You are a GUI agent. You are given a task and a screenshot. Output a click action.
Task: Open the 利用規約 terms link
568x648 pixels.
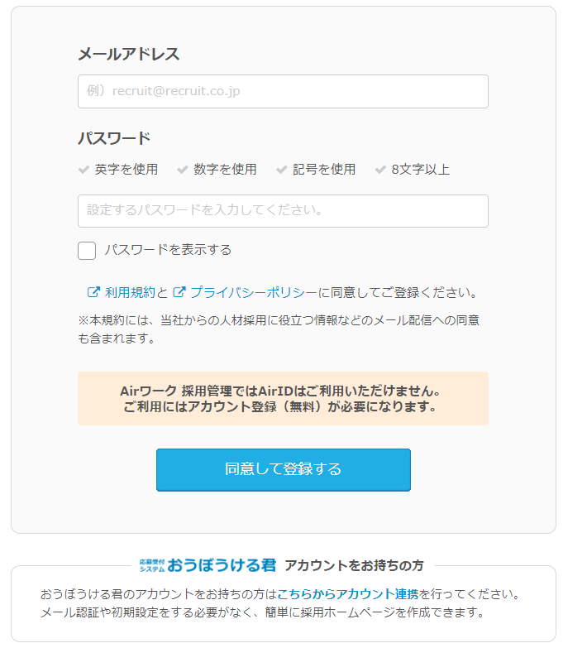(x=130, y=292)
